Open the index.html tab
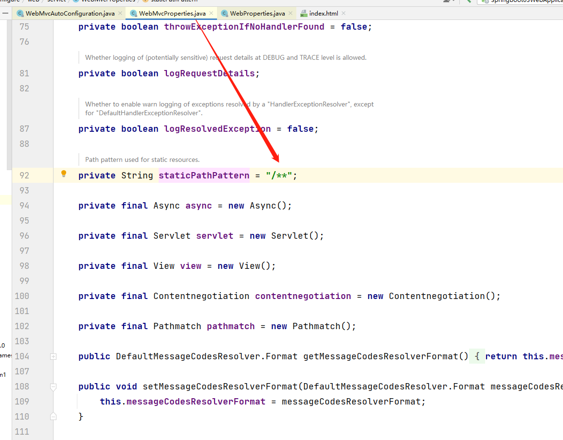 pos(324,13)
